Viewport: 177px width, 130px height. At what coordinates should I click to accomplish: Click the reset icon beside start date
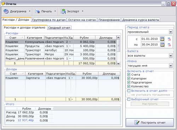coord(169,39)
